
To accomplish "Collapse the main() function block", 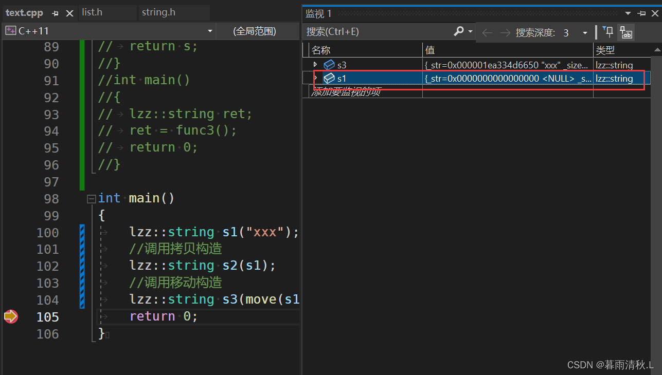I will click(x=92, y=199).
